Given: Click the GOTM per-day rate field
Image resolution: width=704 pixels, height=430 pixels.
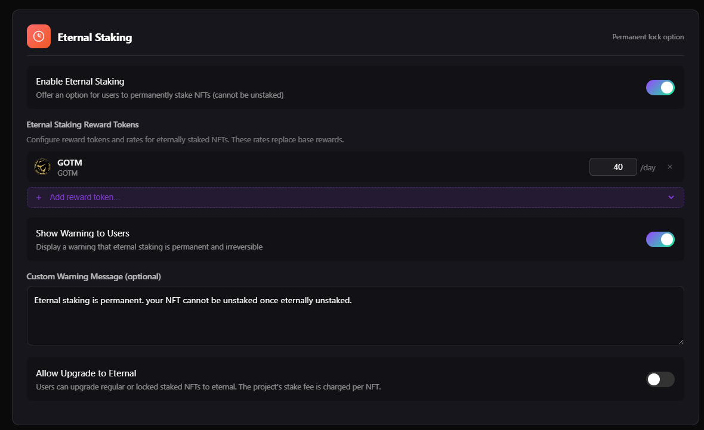Looking at the screenshot, I should pyautogui.click(x=613, y=167).
